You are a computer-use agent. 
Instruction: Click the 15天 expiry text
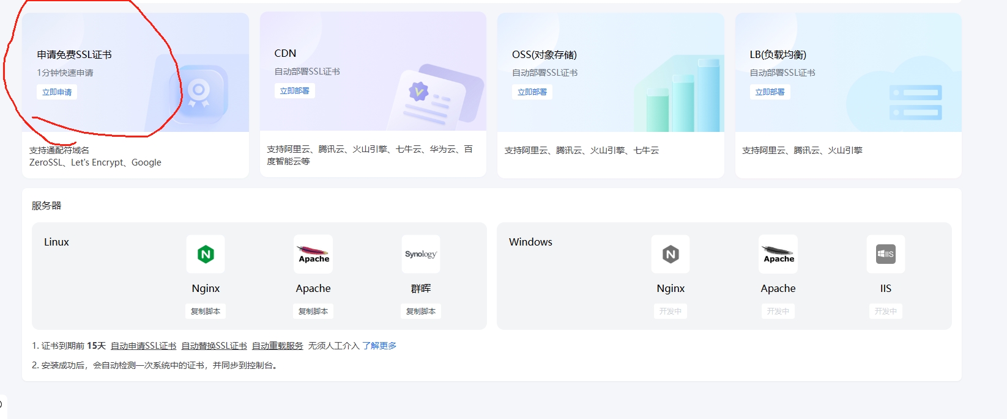(96, 346)
